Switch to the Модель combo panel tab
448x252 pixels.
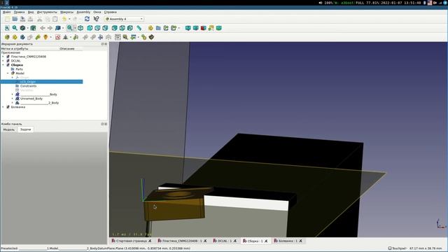click(x=9, y=129)
